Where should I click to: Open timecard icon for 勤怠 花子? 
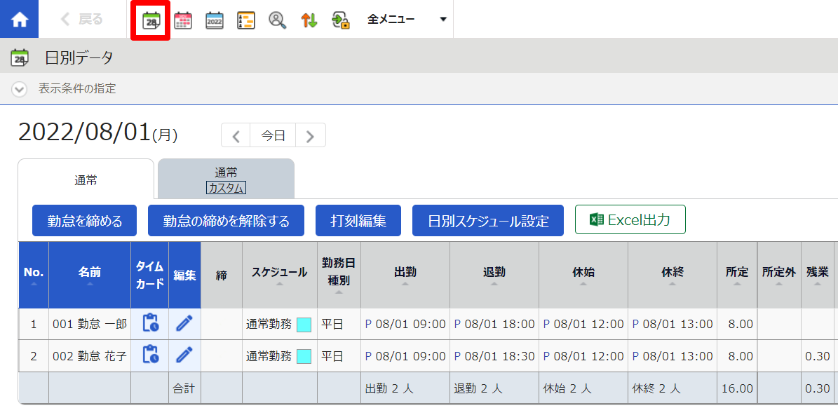tap(150, 355)
